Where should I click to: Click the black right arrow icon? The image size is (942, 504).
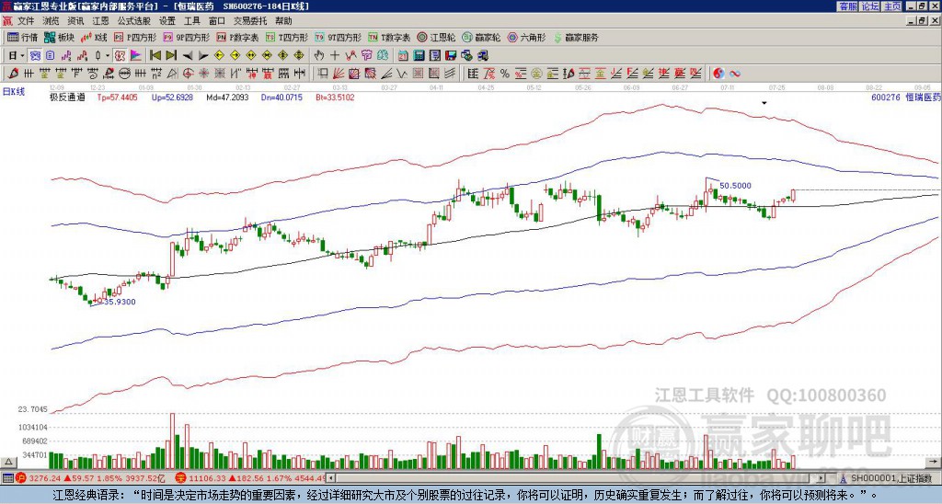pos(203,56)
